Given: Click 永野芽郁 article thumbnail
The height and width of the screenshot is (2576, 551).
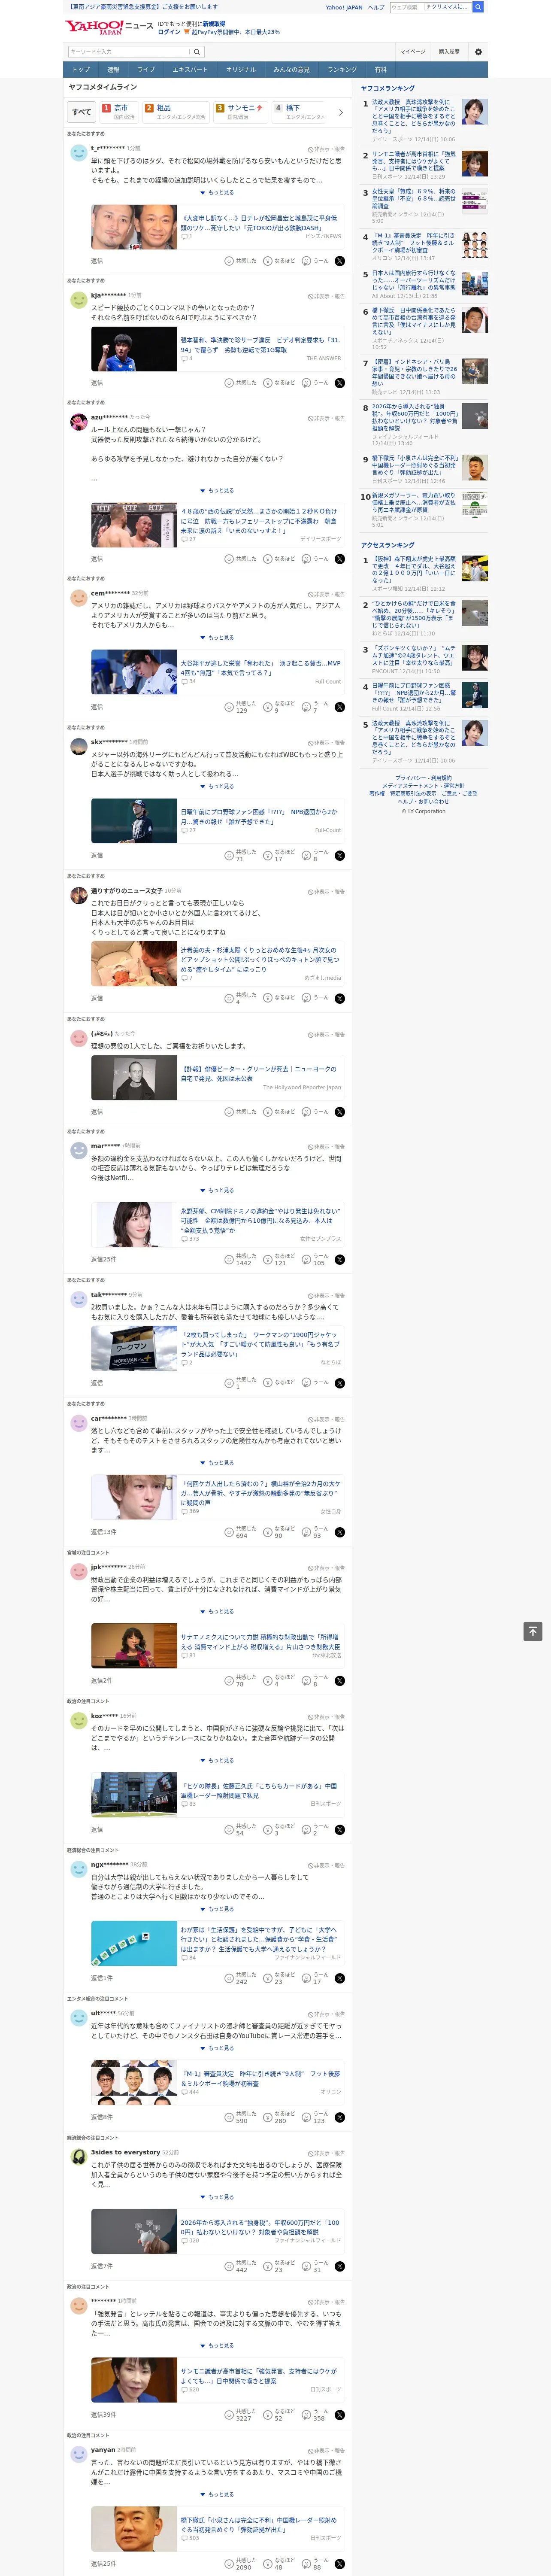Looking at the screenshot, I should [x=134, y=1225].
